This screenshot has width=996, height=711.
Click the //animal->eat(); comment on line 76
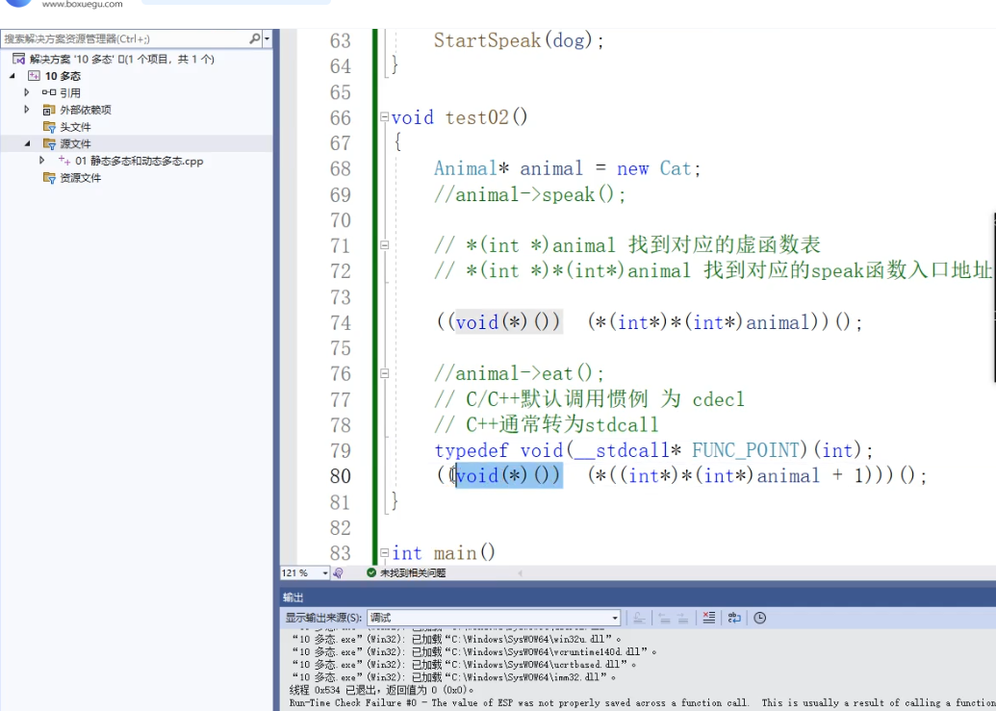click(519, 373)
